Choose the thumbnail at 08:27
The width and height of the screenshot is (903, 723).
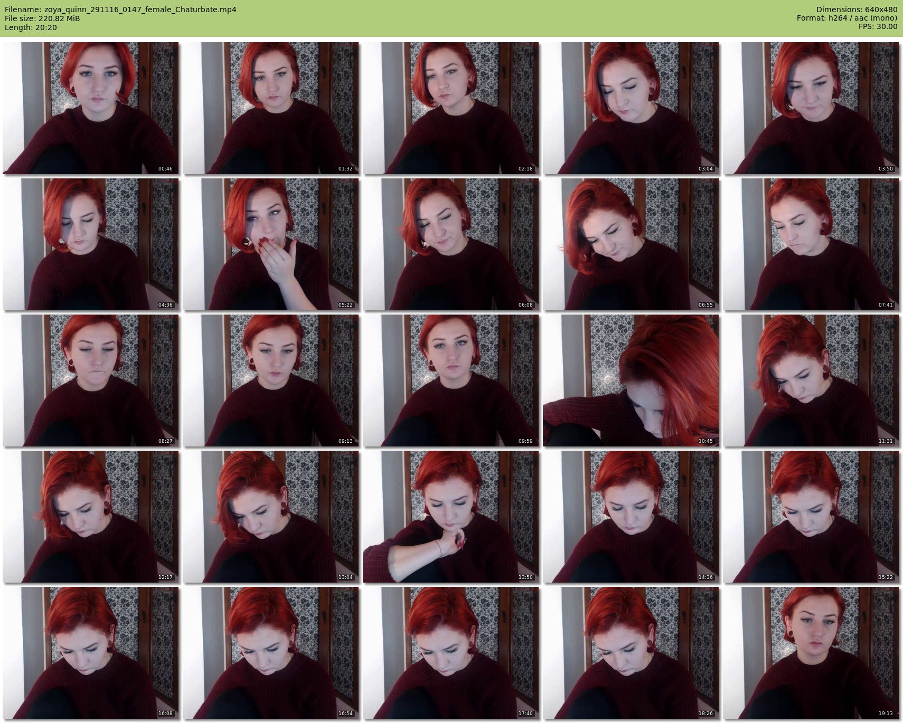pos(90,380)
